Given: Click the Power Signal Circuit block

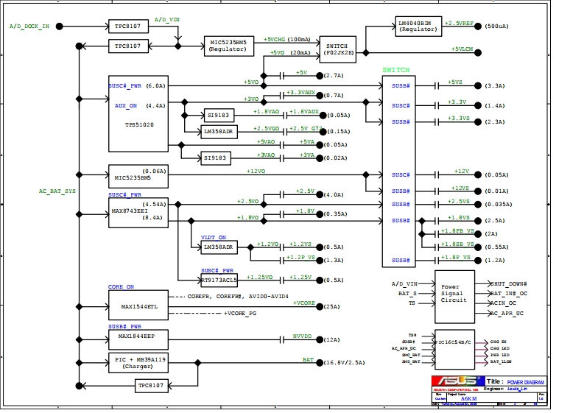Looking at the screenshot, I should (454, 294).
